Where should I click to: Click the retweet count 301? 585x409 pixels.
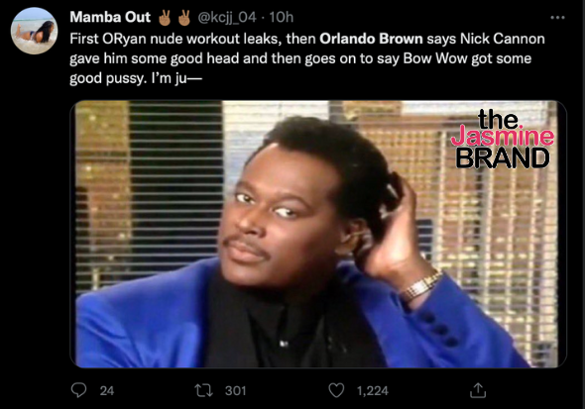coord(235,390)
